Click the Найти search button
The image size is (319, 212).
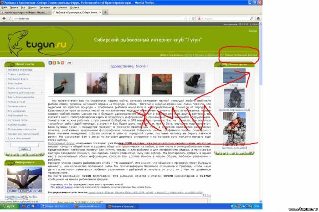(25, 149)
